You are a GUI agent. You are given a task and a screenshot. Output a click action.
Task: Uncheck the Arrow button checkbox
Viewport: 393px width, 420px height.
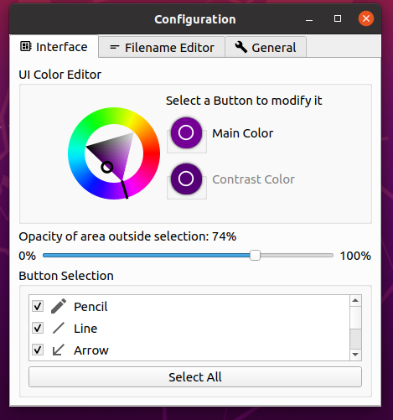[38, 350]
